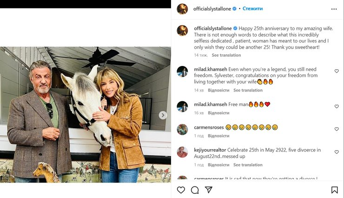Screen dimensions: 344x198
Task: See translation of kejiyourrealtor's comment
Action: point(248,165)
